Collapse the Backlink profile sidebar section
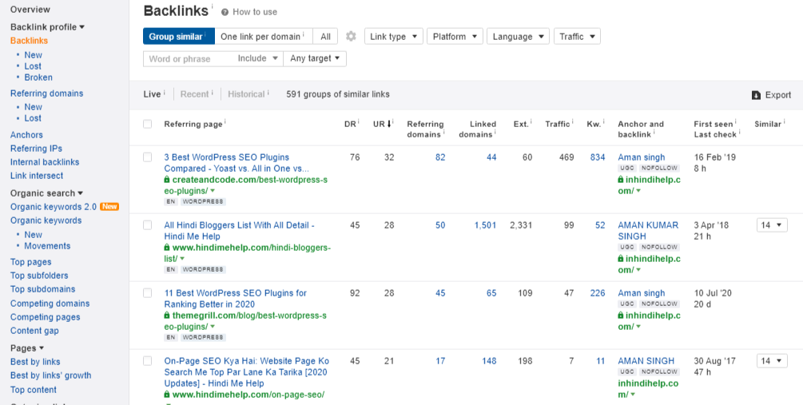This screenshot has width=803, height=405. (x=48, y=26)
